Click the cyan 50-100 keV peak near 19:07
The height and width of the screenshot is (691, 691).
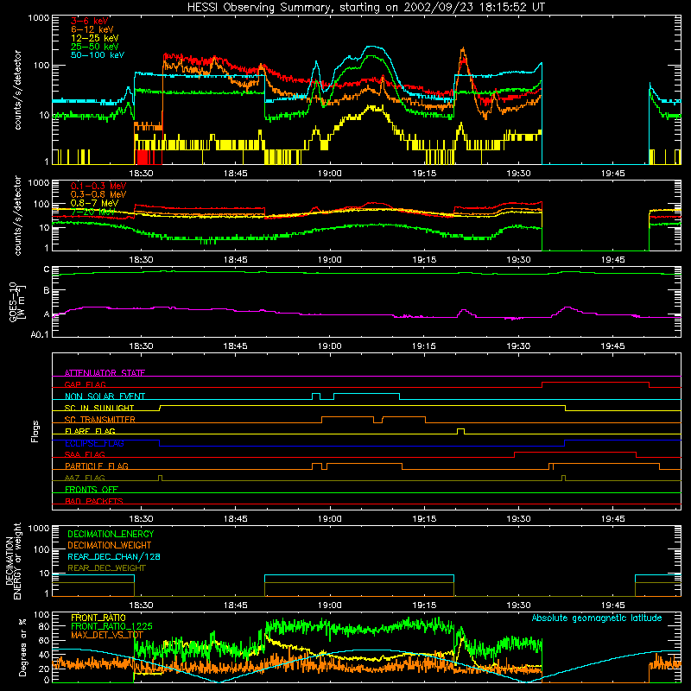[x=373, y=47]
